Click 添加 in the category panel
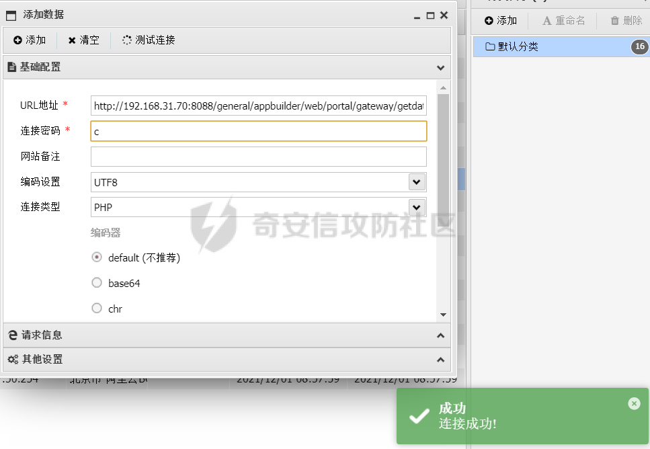Viewport: 650px width, 449px height. (x=501, y=20)
